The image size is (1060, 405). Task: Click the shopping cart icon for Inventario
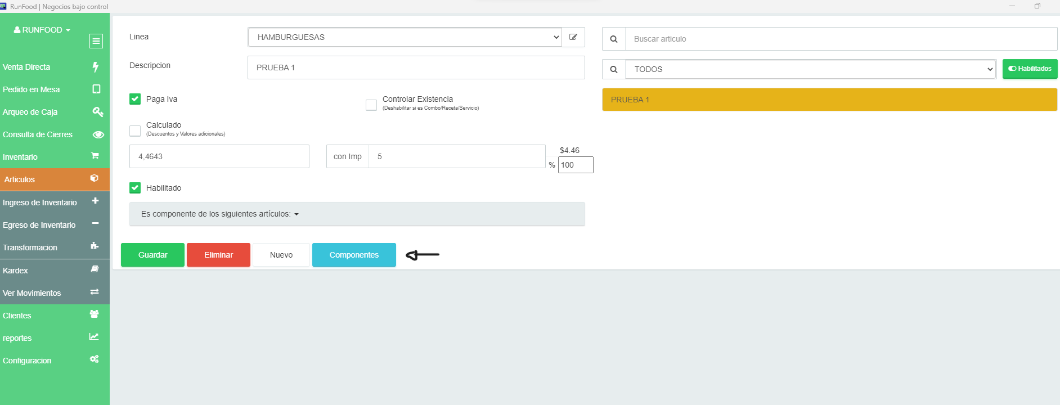click(x=95, y=156)
